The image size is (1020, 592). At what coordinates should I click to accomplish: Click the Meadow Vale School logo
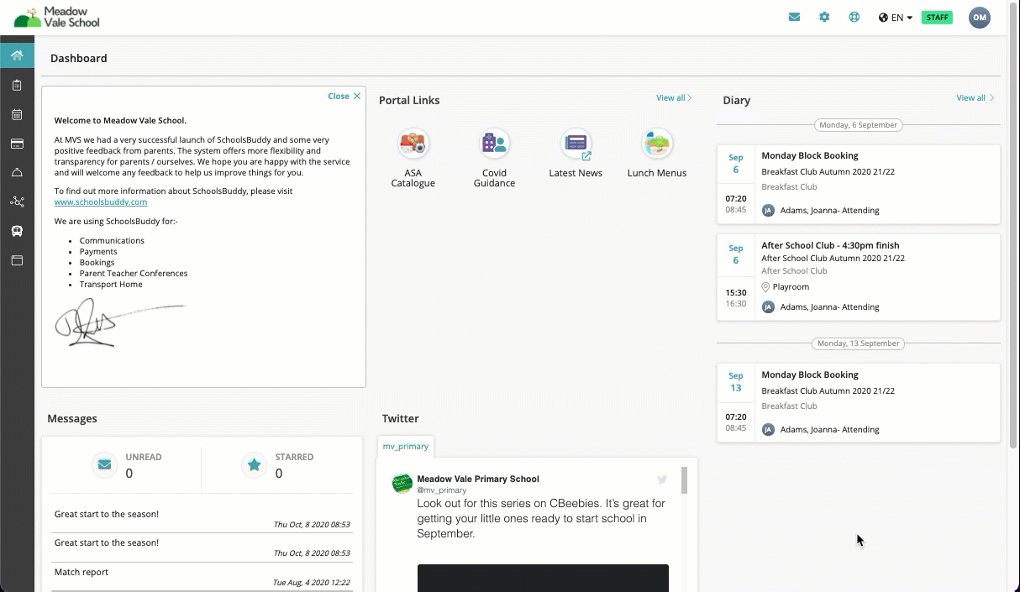pyautogui.click(x=57, y=18)
